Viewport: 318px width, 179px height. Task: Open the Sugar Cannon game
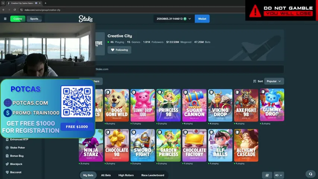coord(194,105)
